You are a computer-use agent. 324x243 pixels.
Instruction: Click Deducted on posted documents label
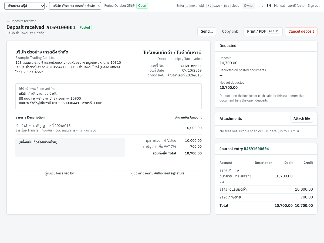[242, 70]
